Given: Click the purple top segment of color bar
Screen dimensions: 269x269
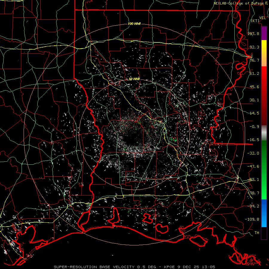Looking at the screenshot, I should 264,33.
